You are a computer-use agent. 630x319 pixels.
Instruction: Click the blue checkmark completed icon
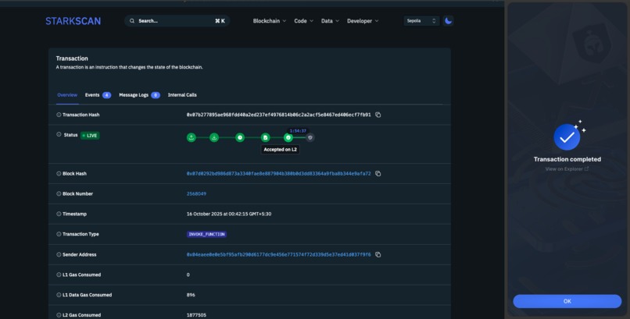[x=567, y=137]
